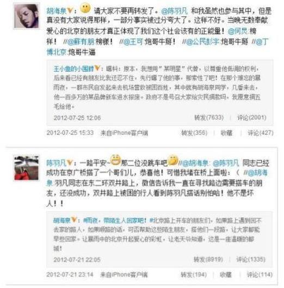Click the grinning emoji after 一路平安

pos(115,160)
